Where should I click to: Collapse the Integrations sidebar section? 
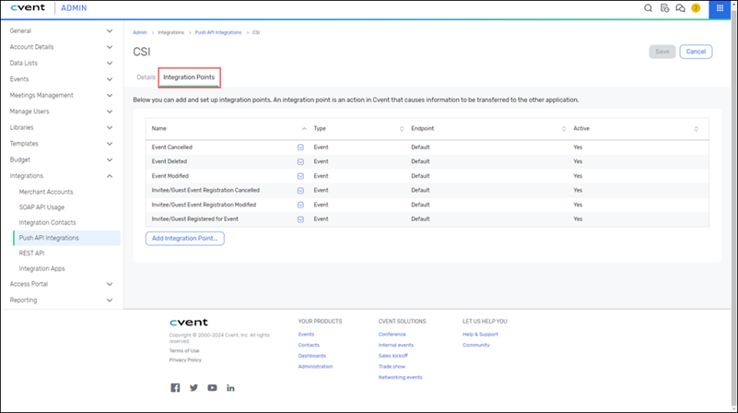point(110,175)
